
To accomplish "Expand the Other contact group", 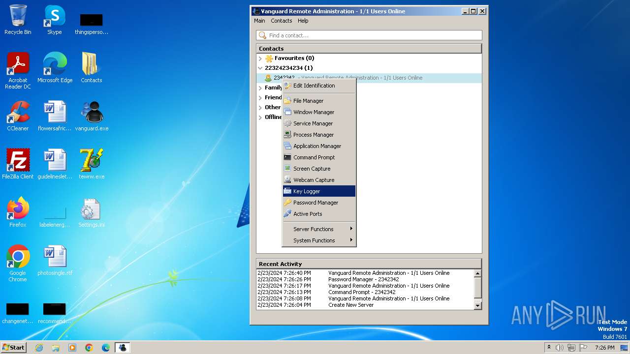I will point(260,107).
